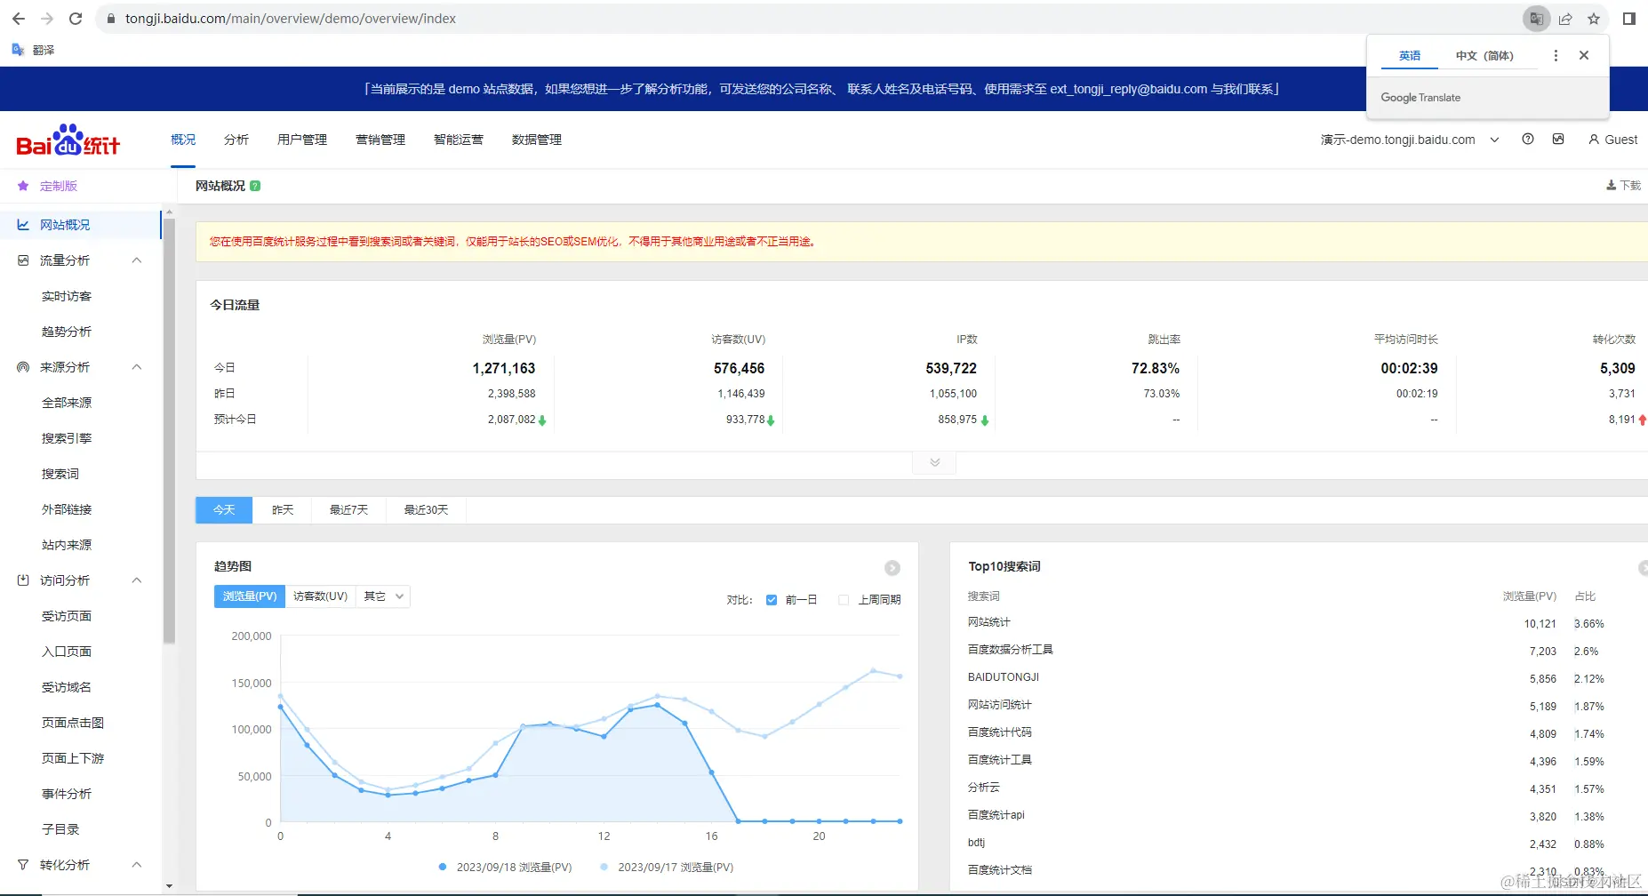The height and width of the screenshot is (896, 1648).
Task: Choose 中文 (简体) in the translate popup
Action: tap(1484, 55)
